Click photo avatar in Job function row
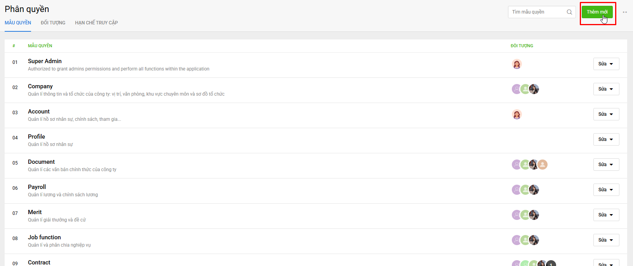633x266 pixels. coord(534,240)
